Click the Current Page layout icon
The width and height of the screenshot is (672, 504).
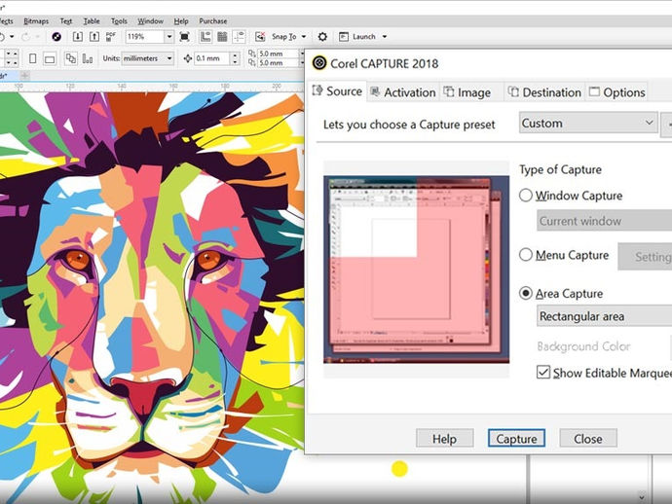click(87, 58)
